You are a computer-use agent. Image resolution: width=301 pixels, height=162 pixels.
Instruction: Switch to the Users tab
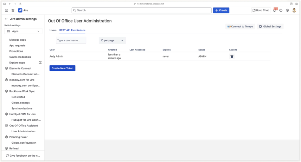[x=53, y=30]
